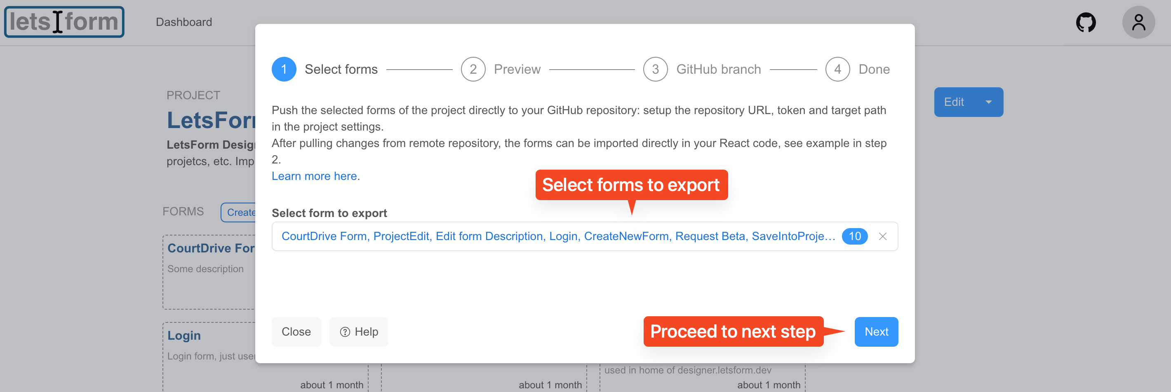Click the letsform logo
Screen dimensions: 1171x392
pyautogui.click(x=64, y=22)
